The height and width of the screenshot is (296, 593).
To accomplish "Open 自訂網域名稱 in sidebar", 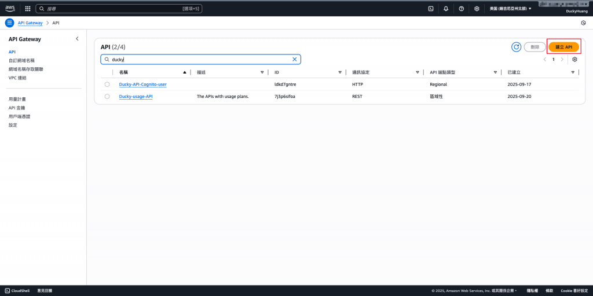I will pyautogui.click(x=21, y=61).
